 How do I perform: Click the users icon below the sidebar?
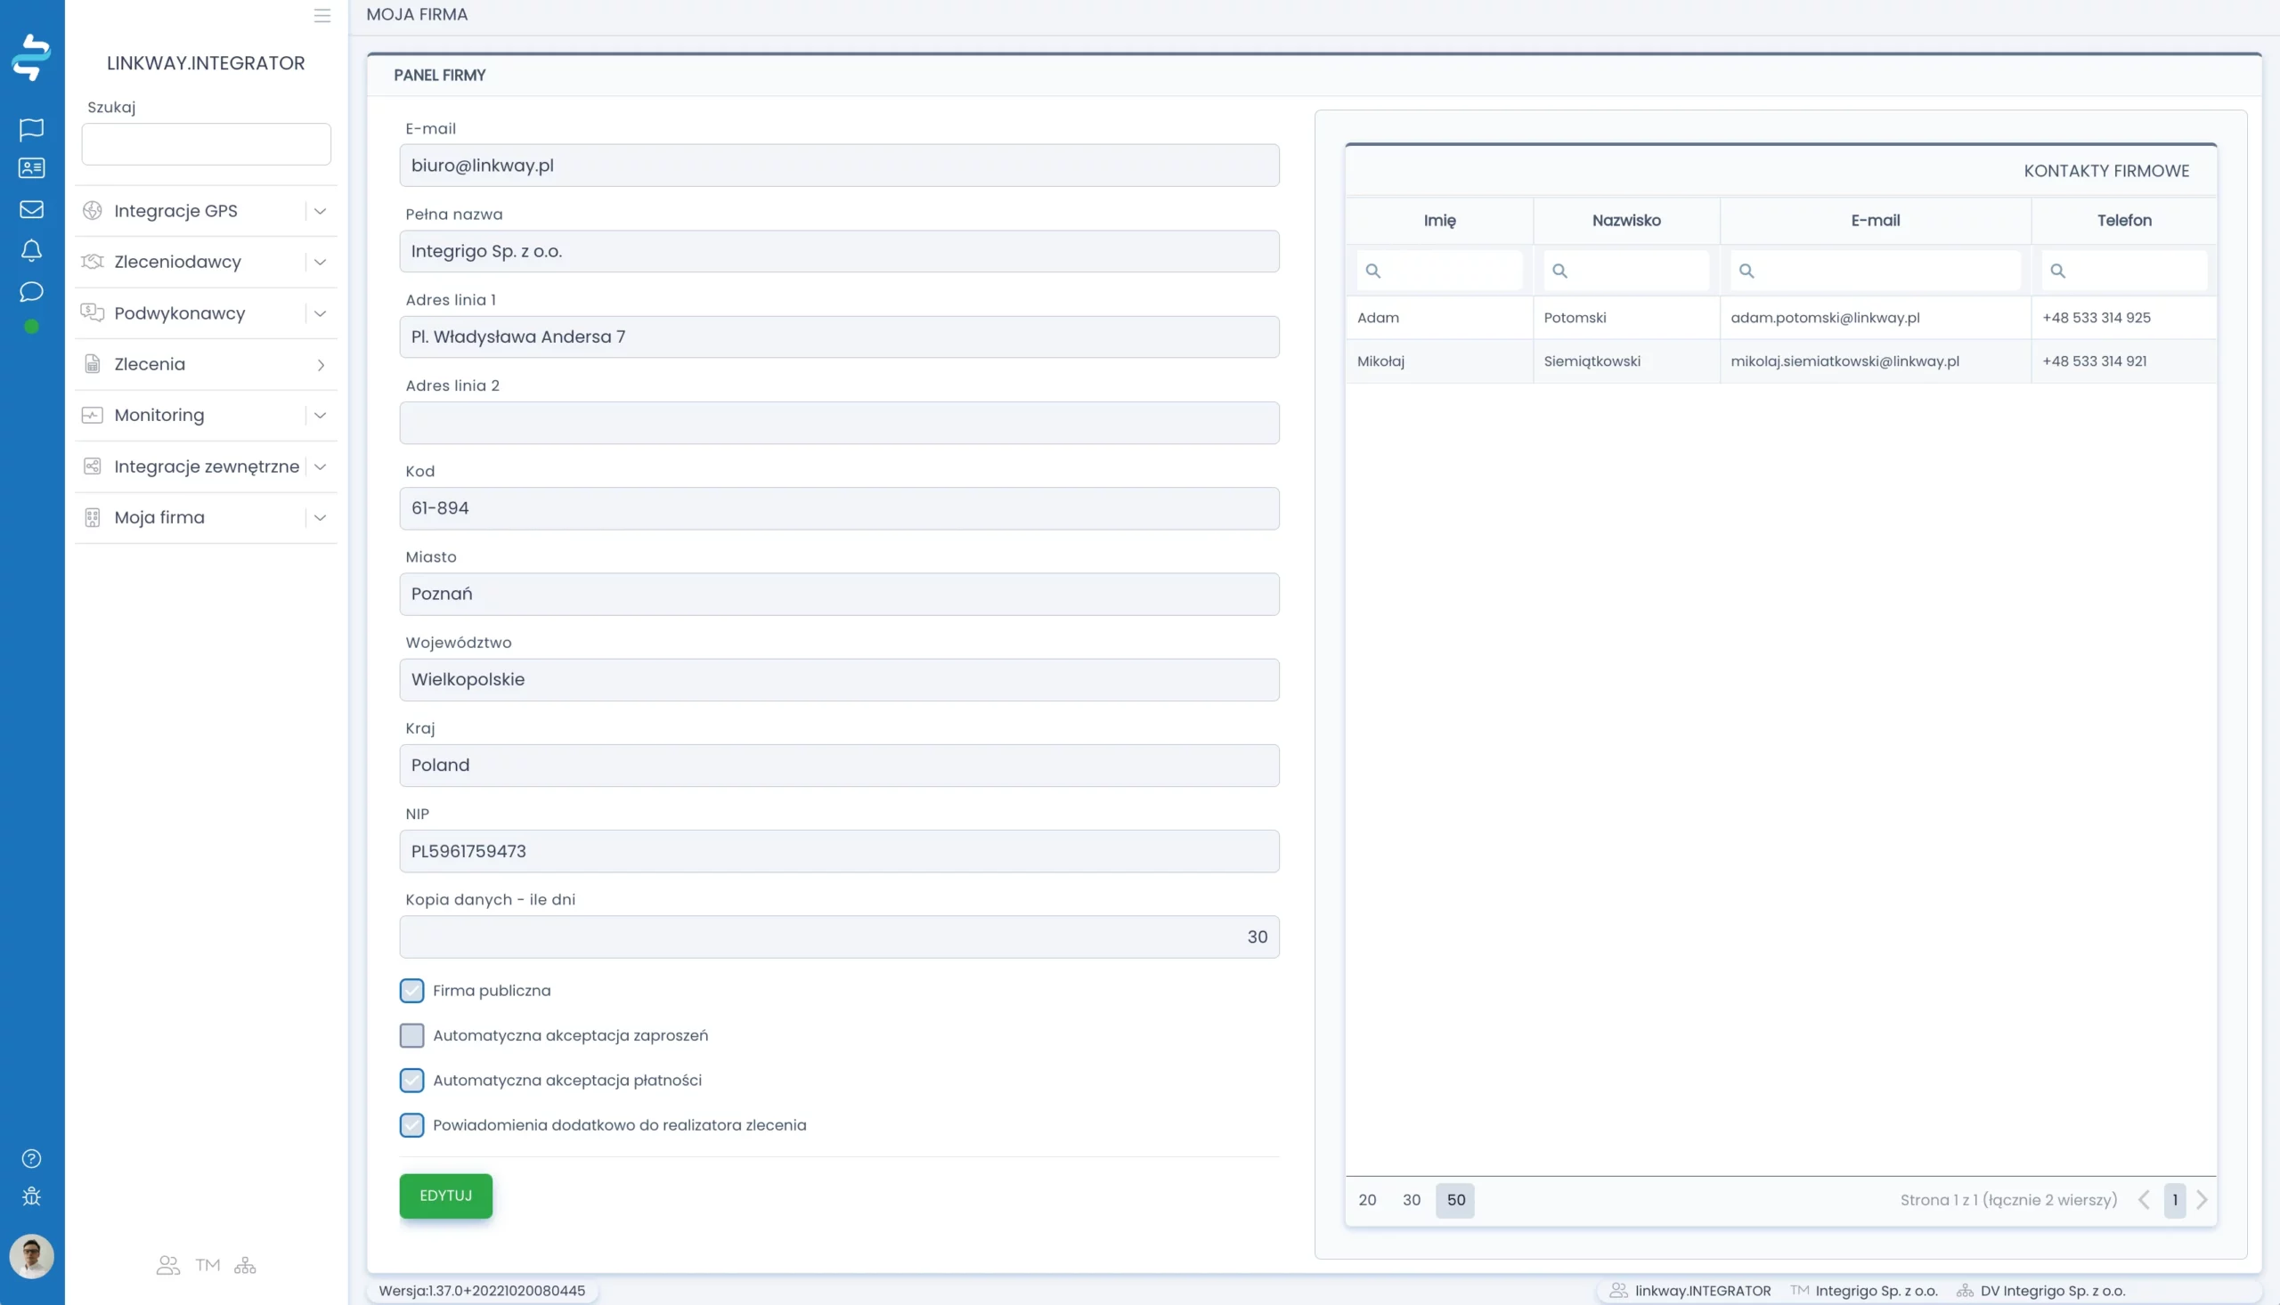pyautogui.click(x=167, y=1265)
